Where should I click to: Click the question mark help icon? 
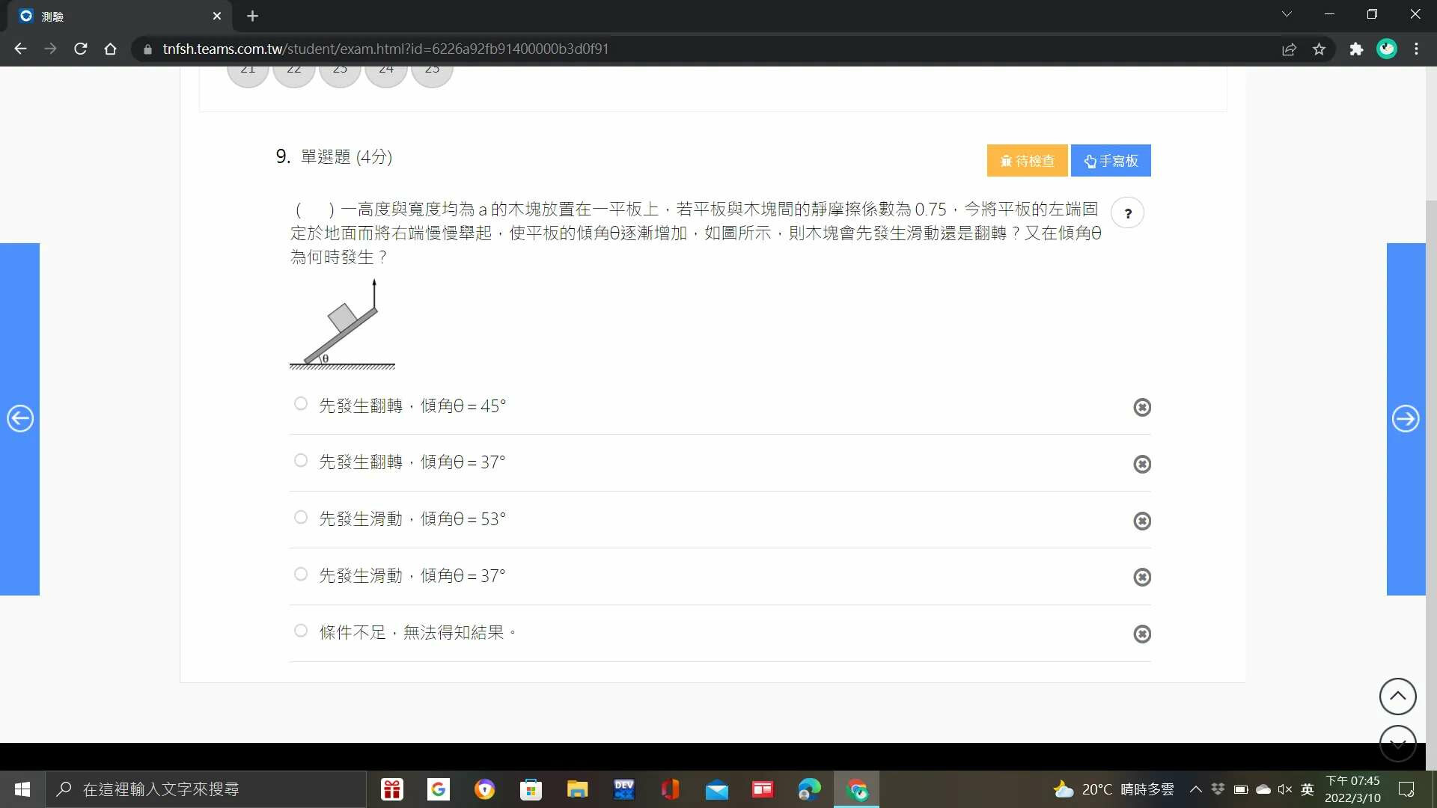1128,213
